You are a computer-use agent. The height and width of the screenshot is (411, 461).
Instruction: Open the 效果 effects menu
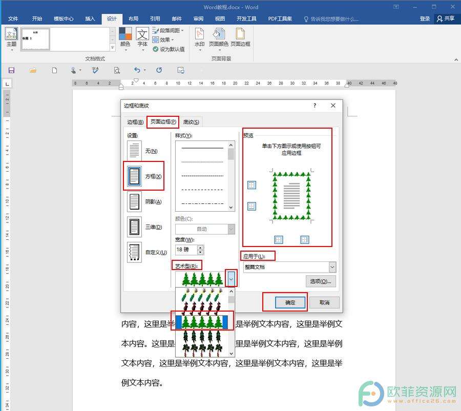pyautogui.click(x=163, y=40)
